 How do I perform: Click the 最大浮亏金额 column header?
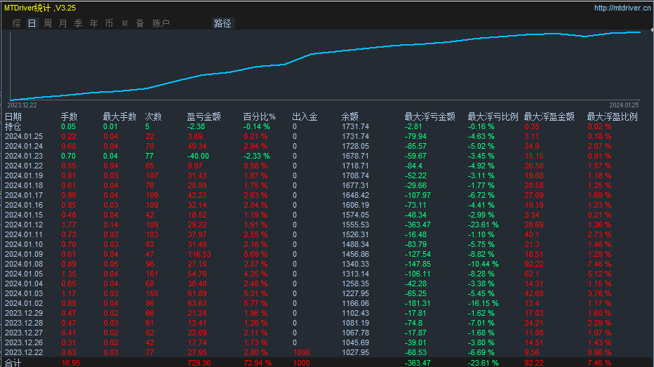coord(430,116)
